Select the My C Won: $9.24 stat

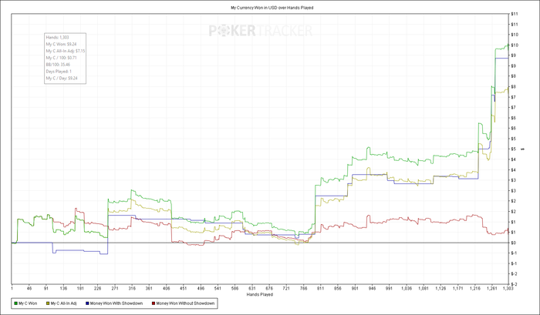[x=61, y=44]
